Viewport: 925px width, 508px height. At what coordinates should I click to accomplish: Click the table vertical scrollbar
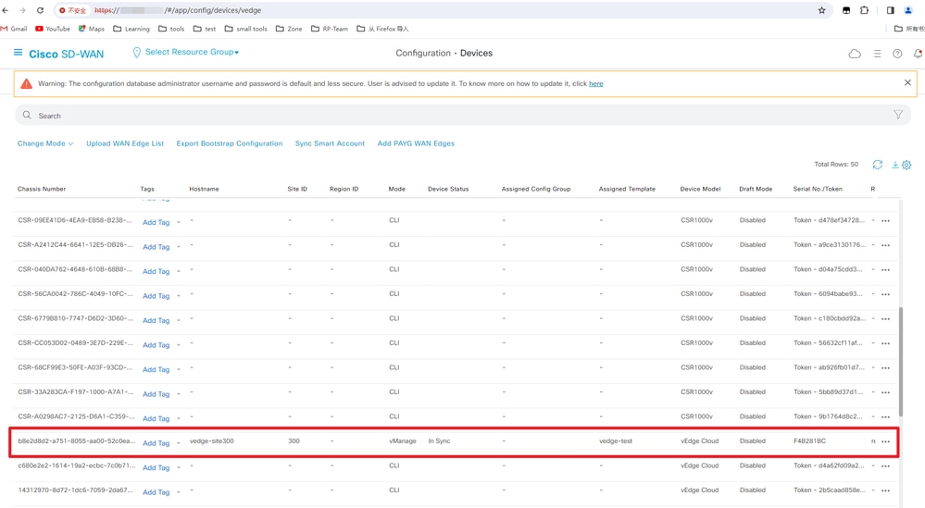click(901, 361)
